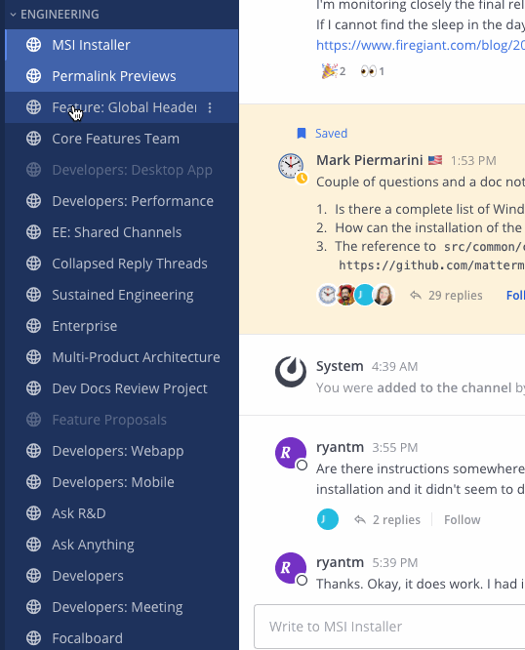
Task: Click the party popper emoji reaction
Action: click(x=334, y=71)
